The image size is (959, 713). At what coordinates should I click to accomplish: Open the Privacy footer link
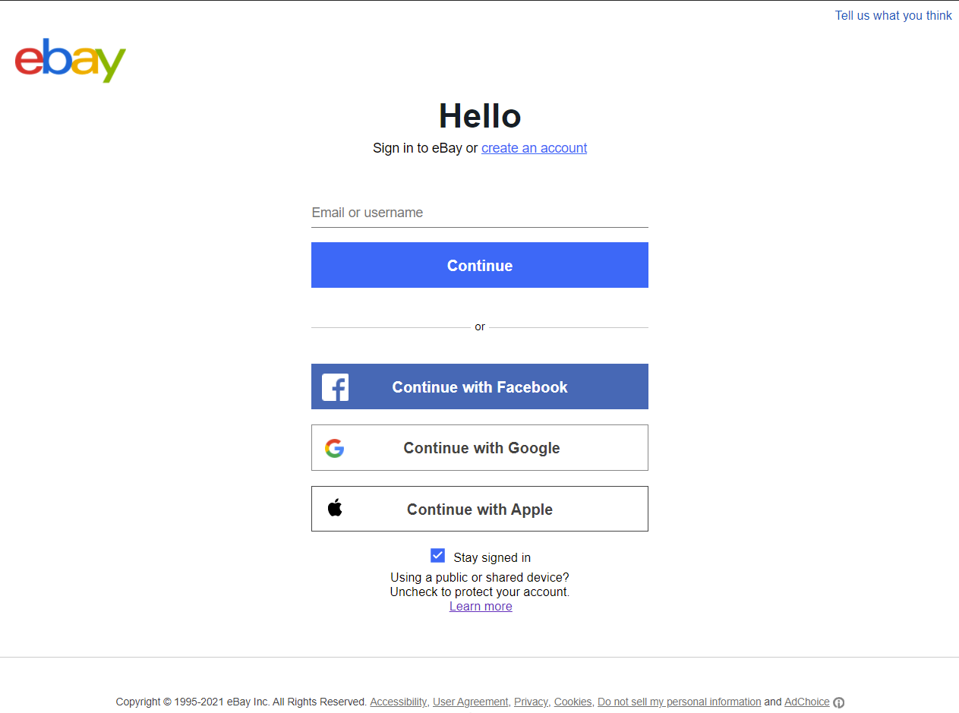pos(531,702)
